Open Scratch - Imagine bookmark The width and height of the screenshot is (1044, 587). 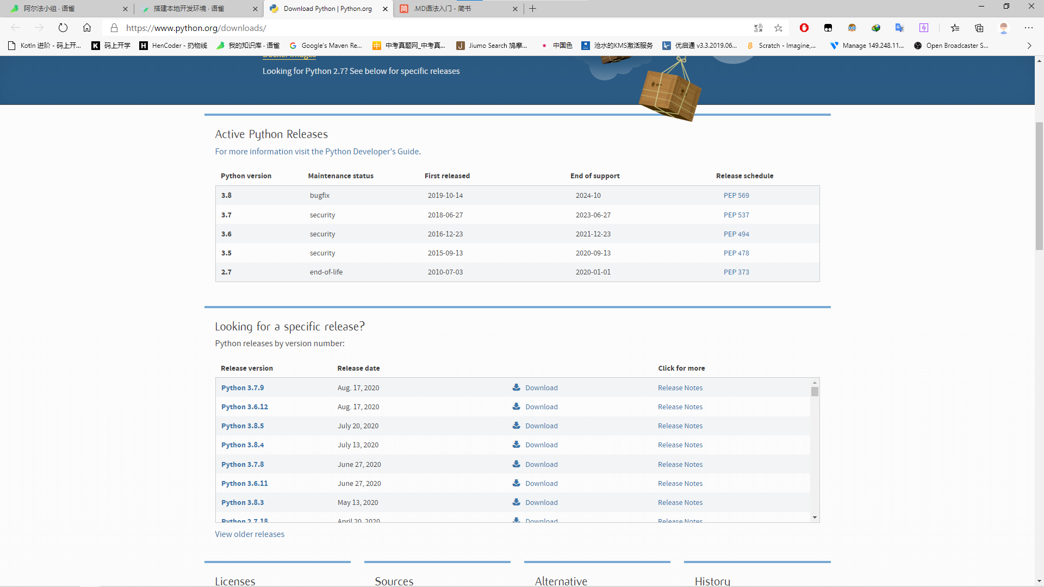[781, 46]
